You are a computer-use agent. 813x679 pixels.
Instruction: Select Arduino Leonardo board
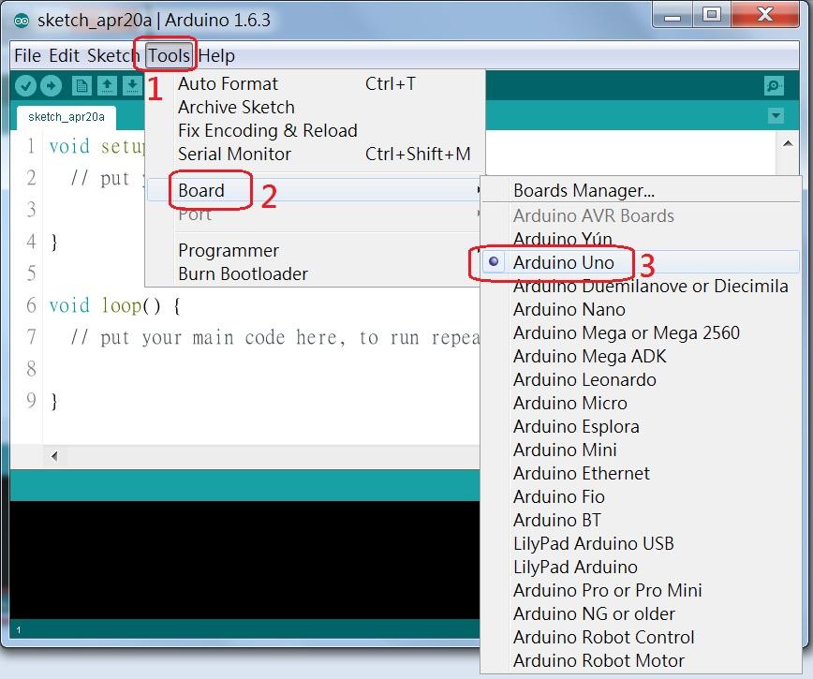click(642, 379)
